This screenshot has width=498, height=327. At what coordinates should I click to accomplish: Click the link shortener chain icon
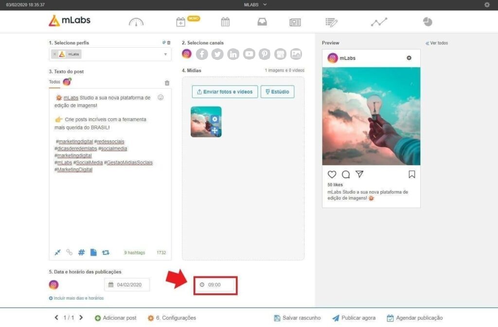(69, 253)
